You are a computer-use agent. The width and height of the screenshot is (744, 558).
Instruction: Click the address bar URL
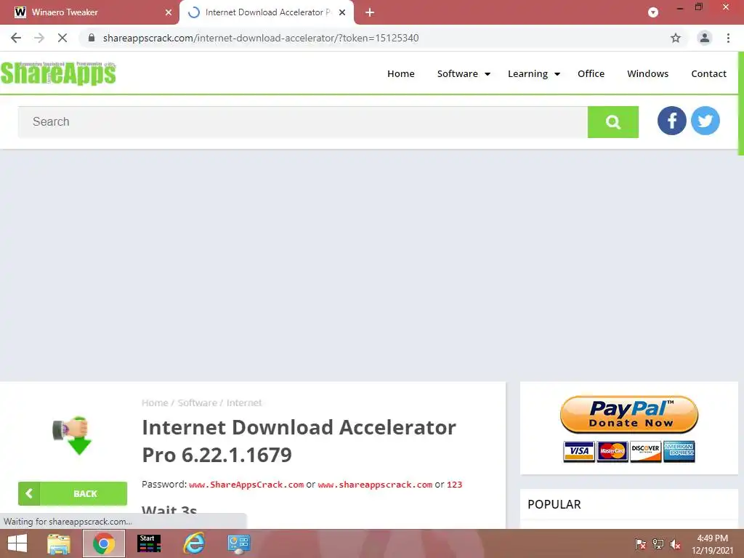coord(261,38)
